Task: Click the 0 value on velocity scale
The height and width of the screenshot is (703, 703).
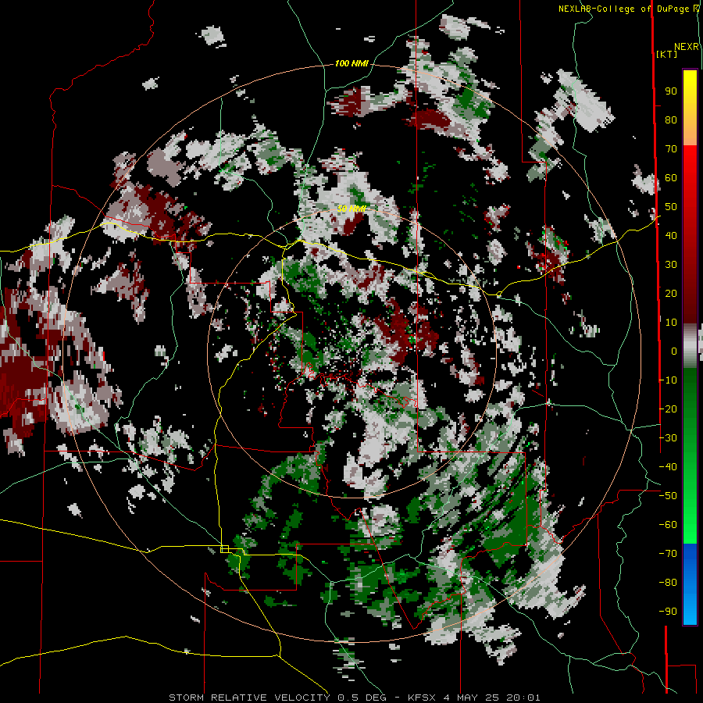Action: click(x=674, y=351)
